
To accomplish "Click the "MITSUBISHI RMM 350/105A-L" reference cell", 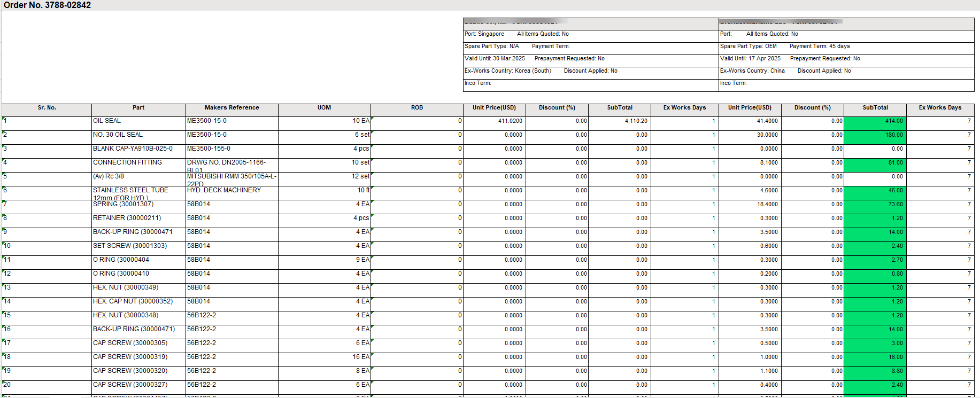I will tap(232, 177).
